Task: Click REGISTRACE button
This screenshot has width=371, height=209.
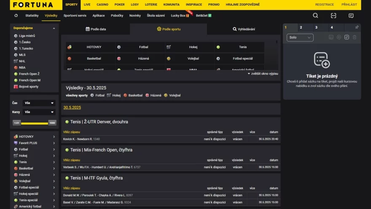Action: pyautogui.click(x=324, y=5)
